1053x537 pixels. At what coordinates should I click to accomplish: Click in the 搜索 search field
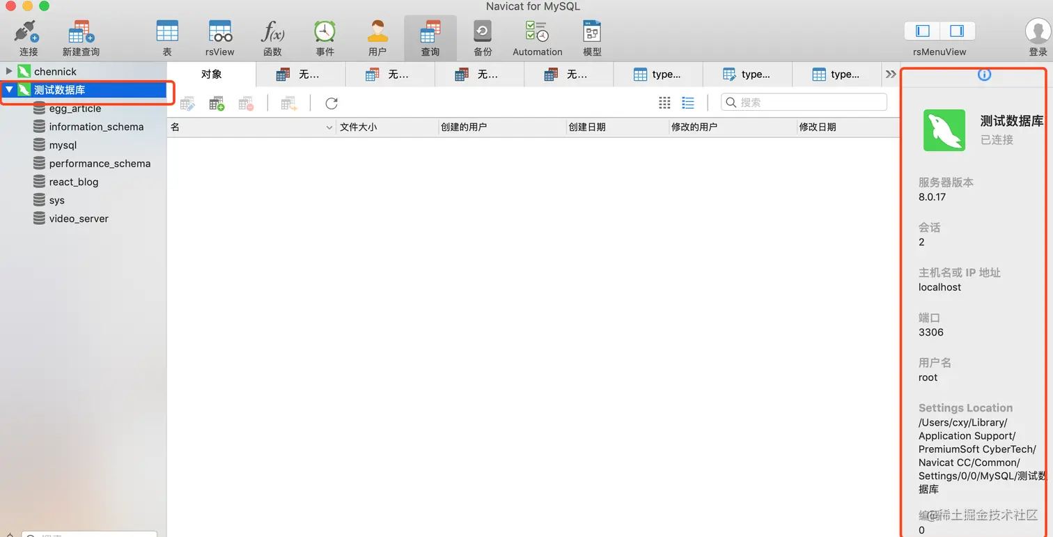[x=804, y=102]
